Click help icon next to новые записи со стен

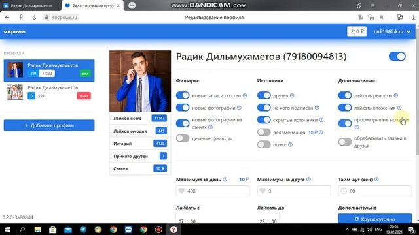pyautogui.click(x=245, y=95)
